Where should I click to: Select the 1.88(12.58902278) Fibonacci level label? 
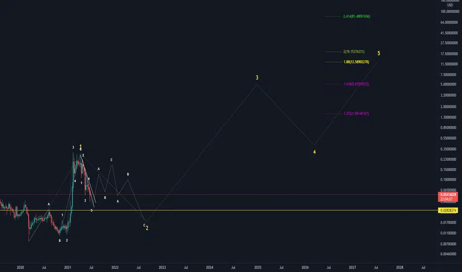[356, 62]
